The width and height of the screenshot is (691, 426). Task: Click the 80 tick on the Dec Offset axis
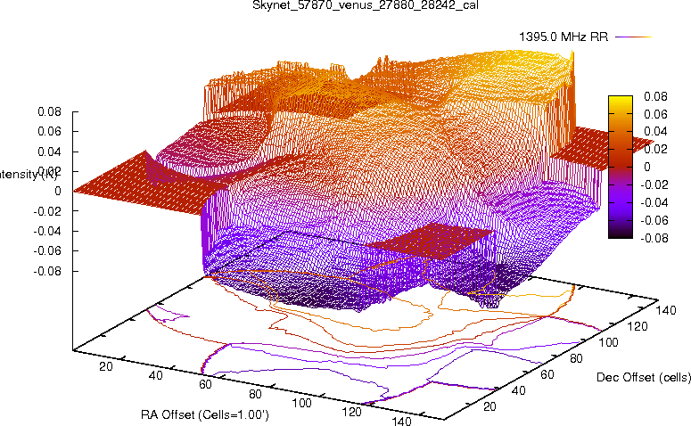pyautogui.click(x=576, y=358)
